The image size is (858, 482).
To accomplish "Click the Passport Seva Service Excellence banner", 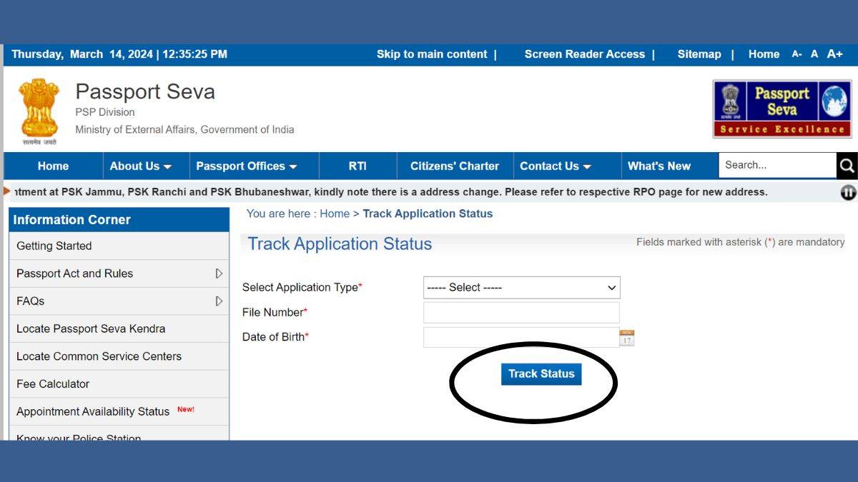I will pyautogui.click(x=782, y=109).
